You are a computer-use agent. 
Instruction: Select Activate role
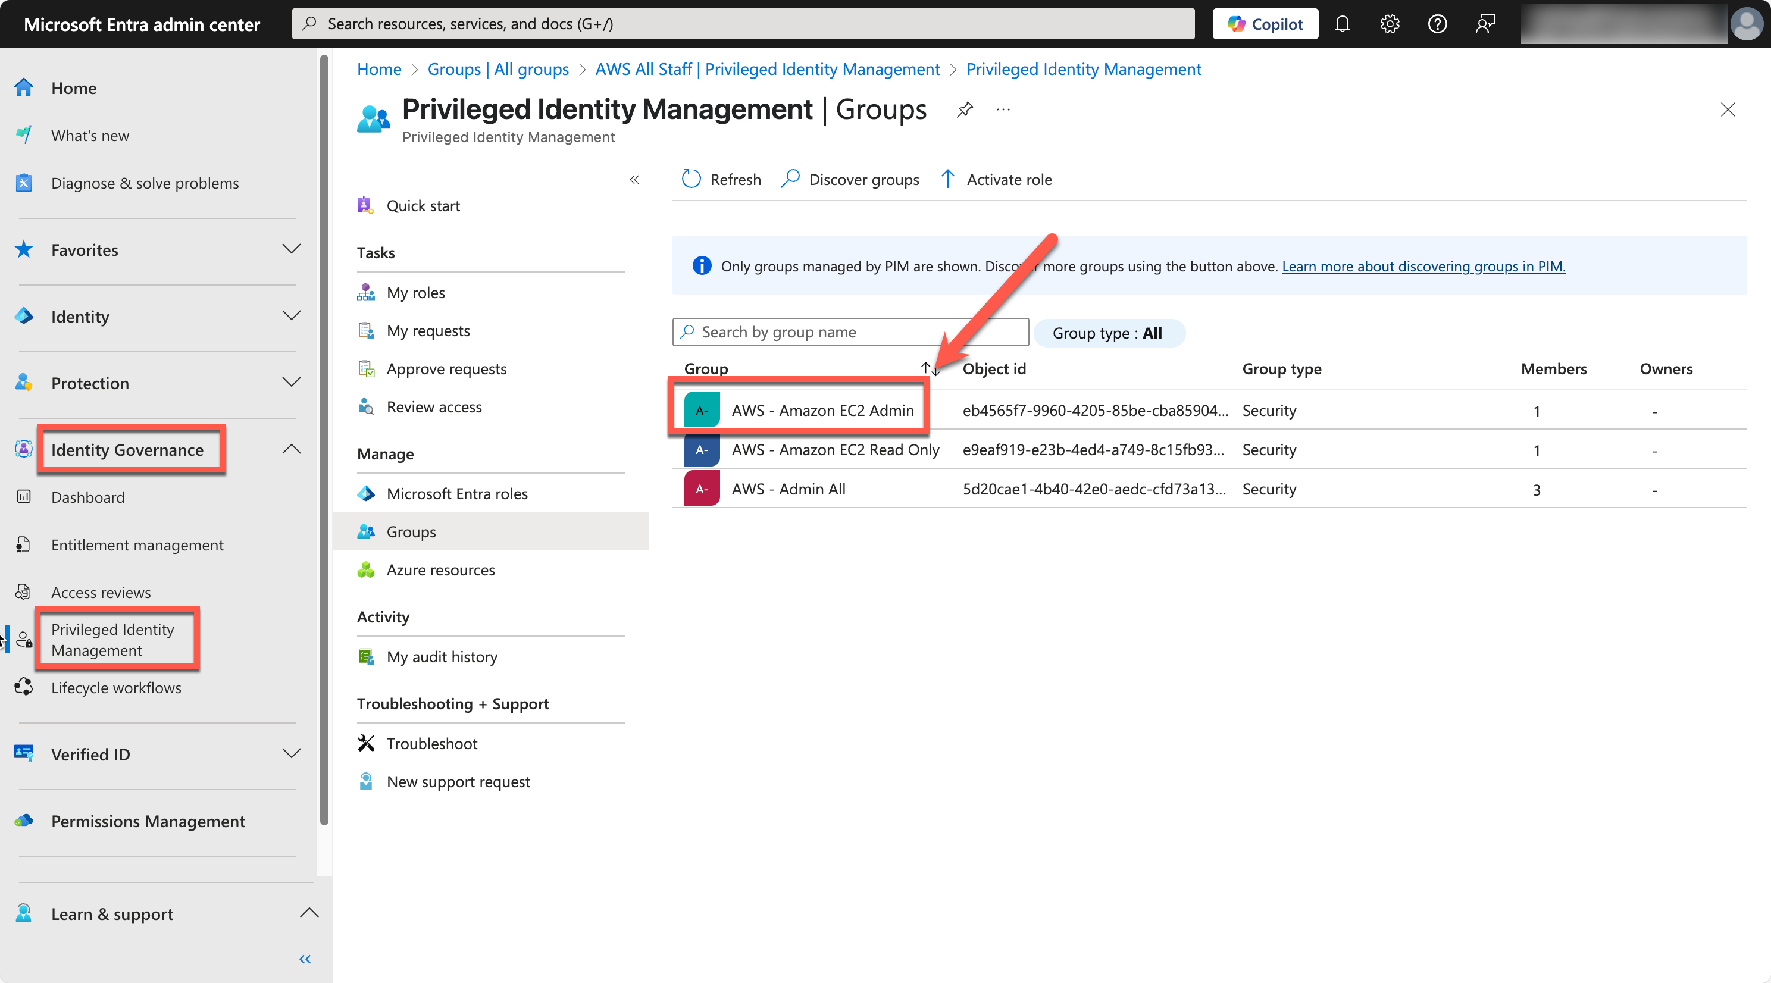point(996,179)
